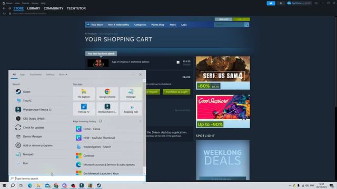Image resolution: width=337 pixels, height=189 pixels.
Task: Go forward with Steam's forward arrow
Action: coord(9,8)
